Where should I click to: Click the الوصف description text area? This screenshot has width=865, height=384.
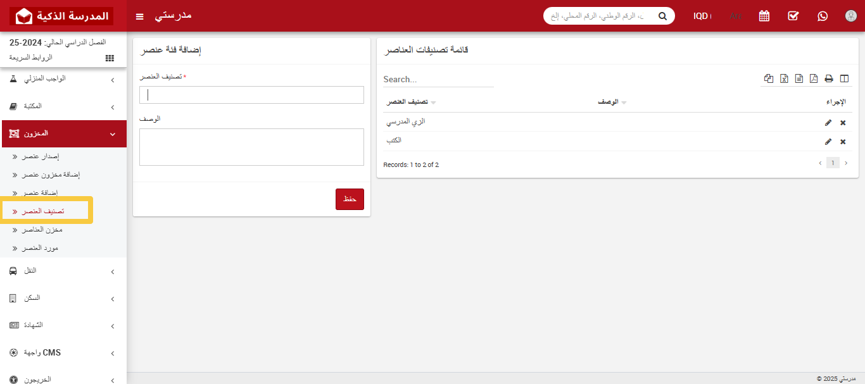(x=251, y=147)
